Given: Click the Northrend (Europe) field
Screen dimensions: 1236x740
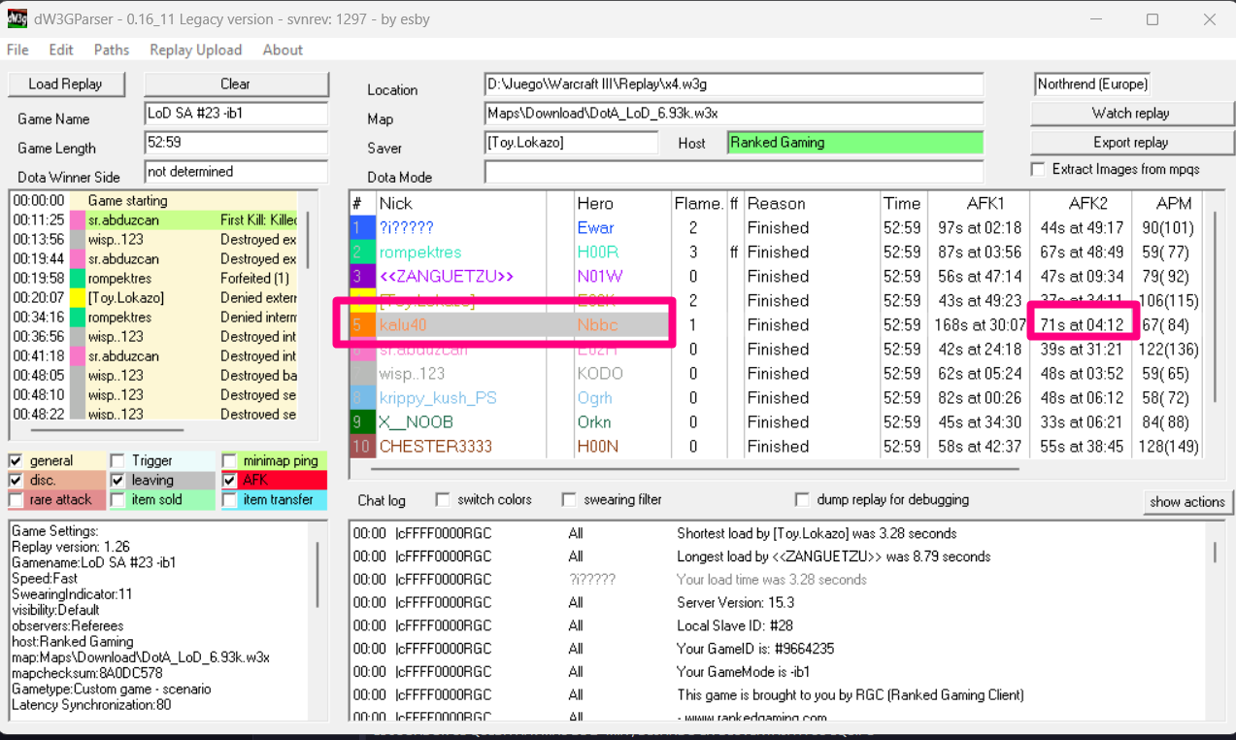Looking at the screenshot, I should point(1092,84).
